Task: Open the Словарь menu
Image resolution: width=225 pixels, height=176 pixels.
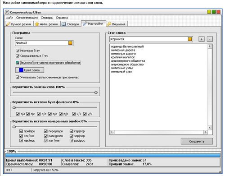Action: point(47,18)
